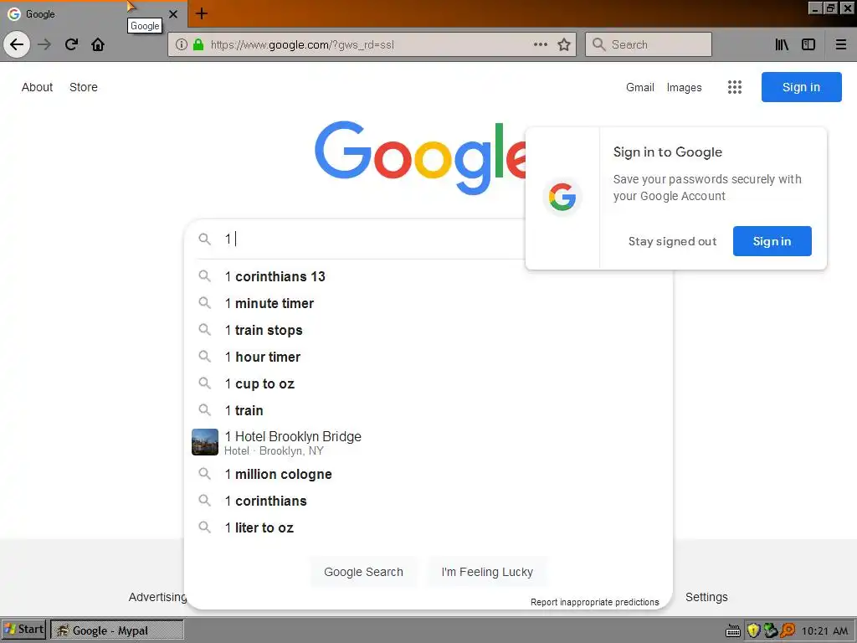
Task: Click the yellow security shield tray icon
Action: [x=754, y=630]
